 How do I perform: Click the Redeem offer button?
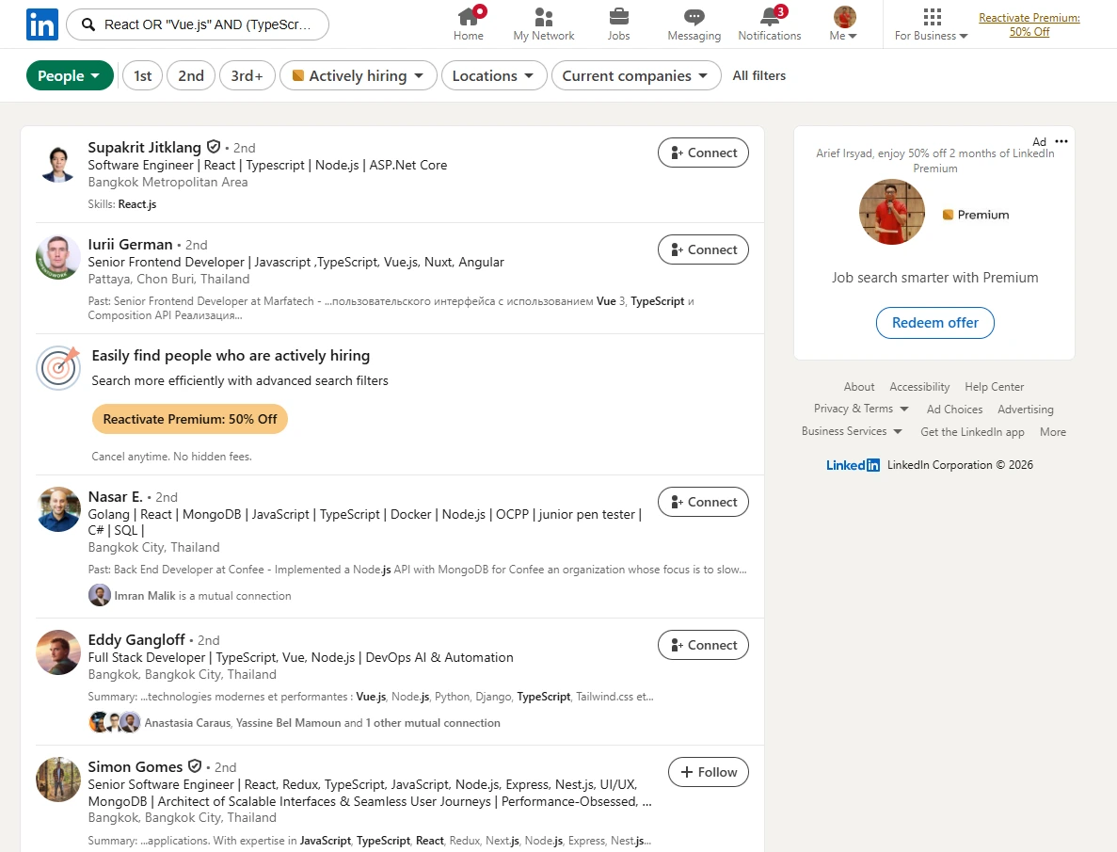coord(934,323)
